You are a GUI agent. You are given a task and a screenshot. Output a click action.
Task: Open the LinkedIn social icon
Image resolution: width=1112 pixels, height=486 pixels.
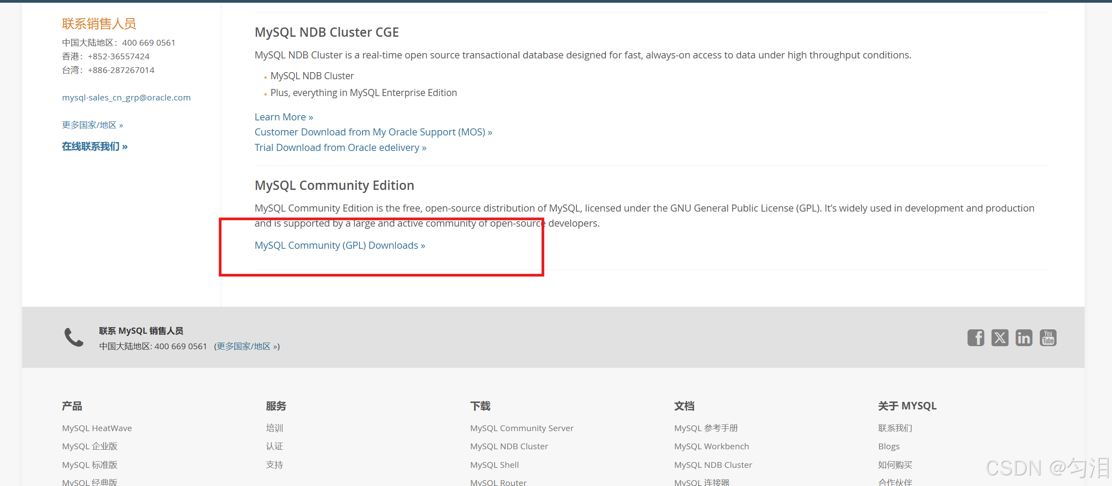click(x=1023, y=338)
